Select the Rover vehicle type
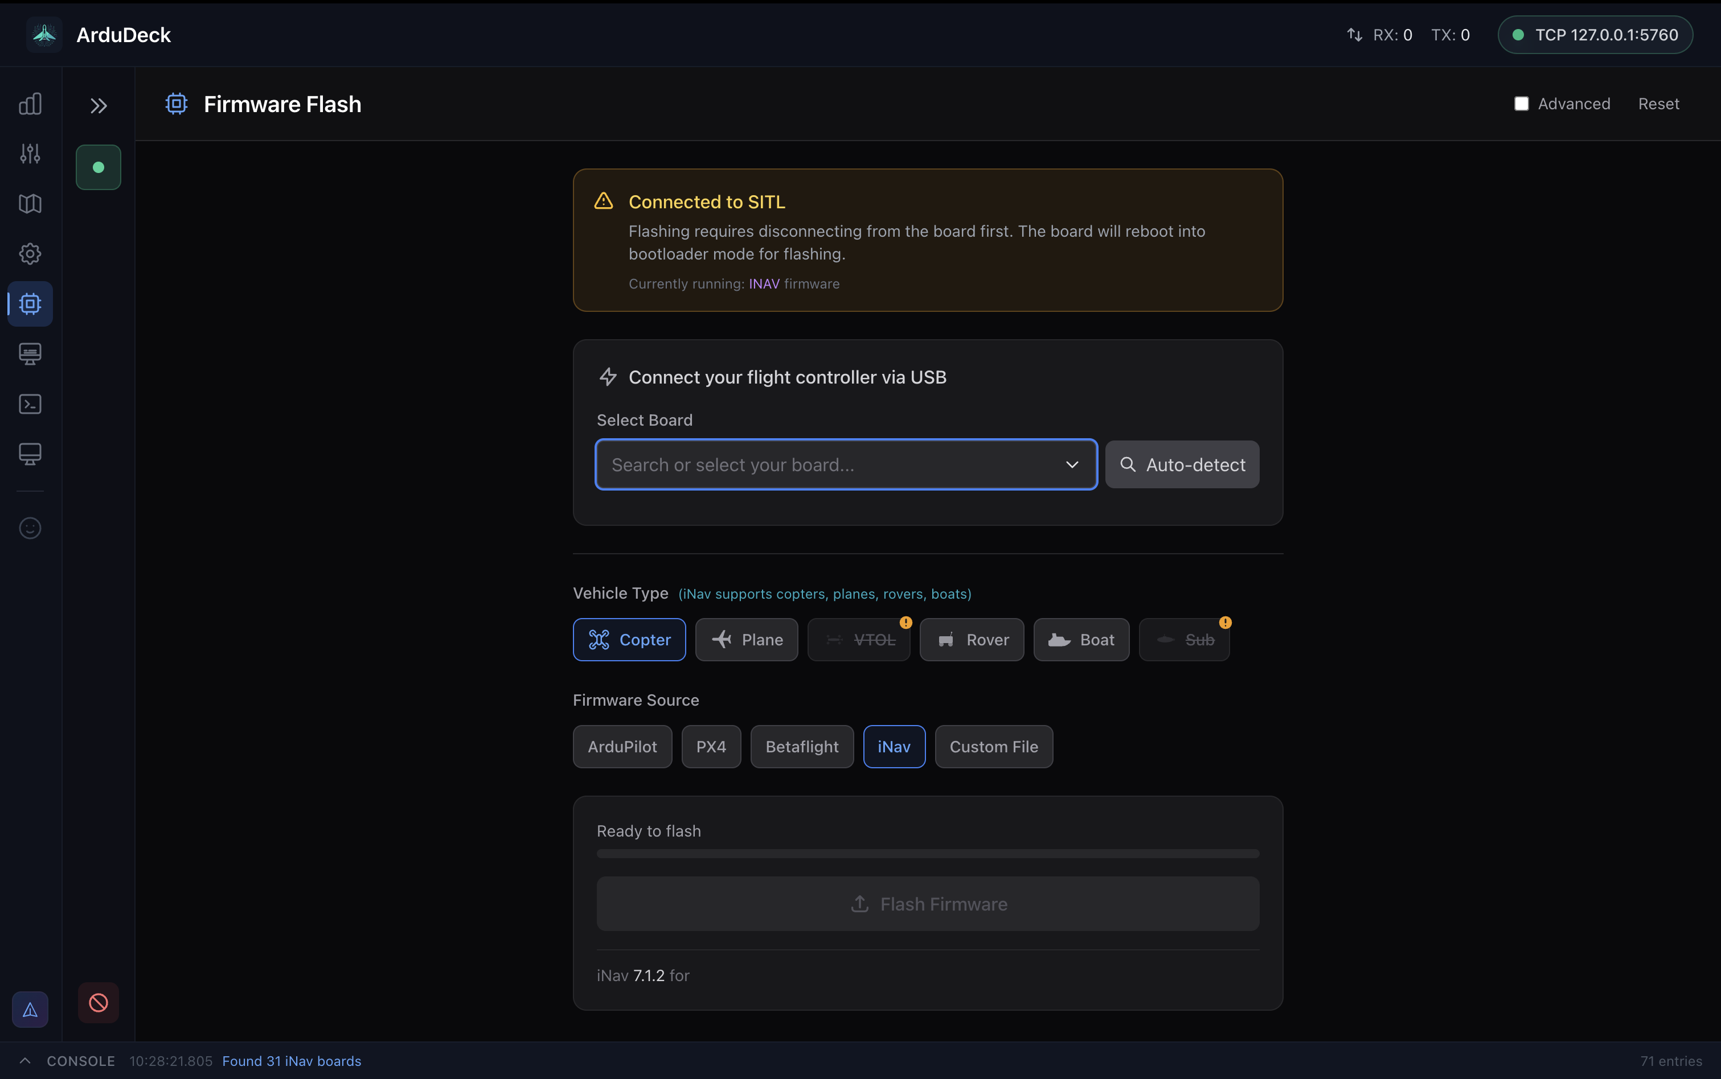This screenshot has width=1721, height=1079. click(x=971, y=640)
